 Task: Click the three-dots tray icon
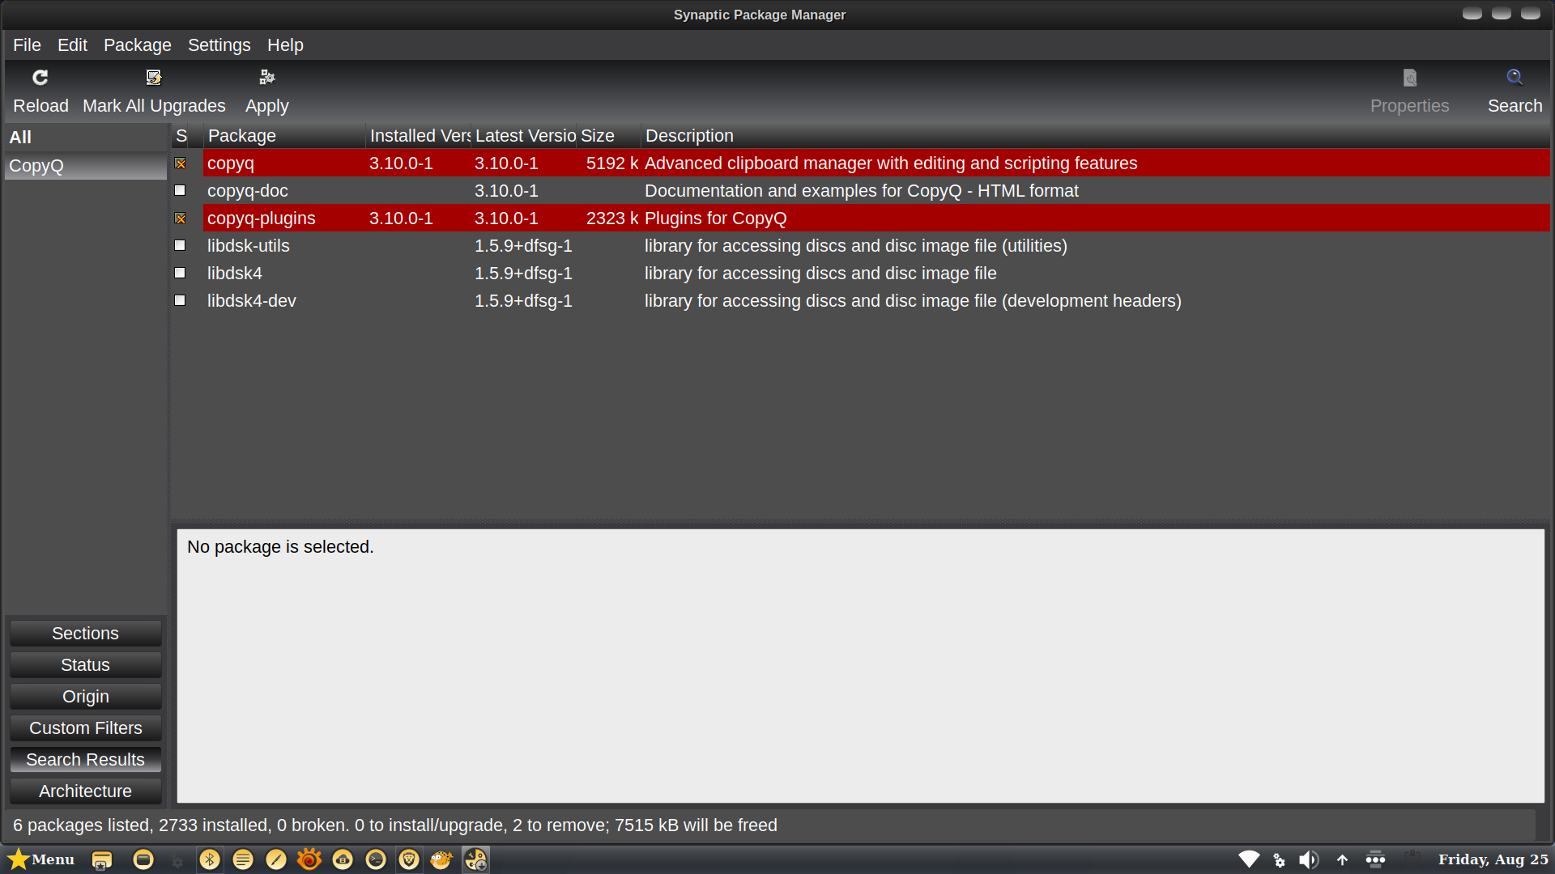1375,859
